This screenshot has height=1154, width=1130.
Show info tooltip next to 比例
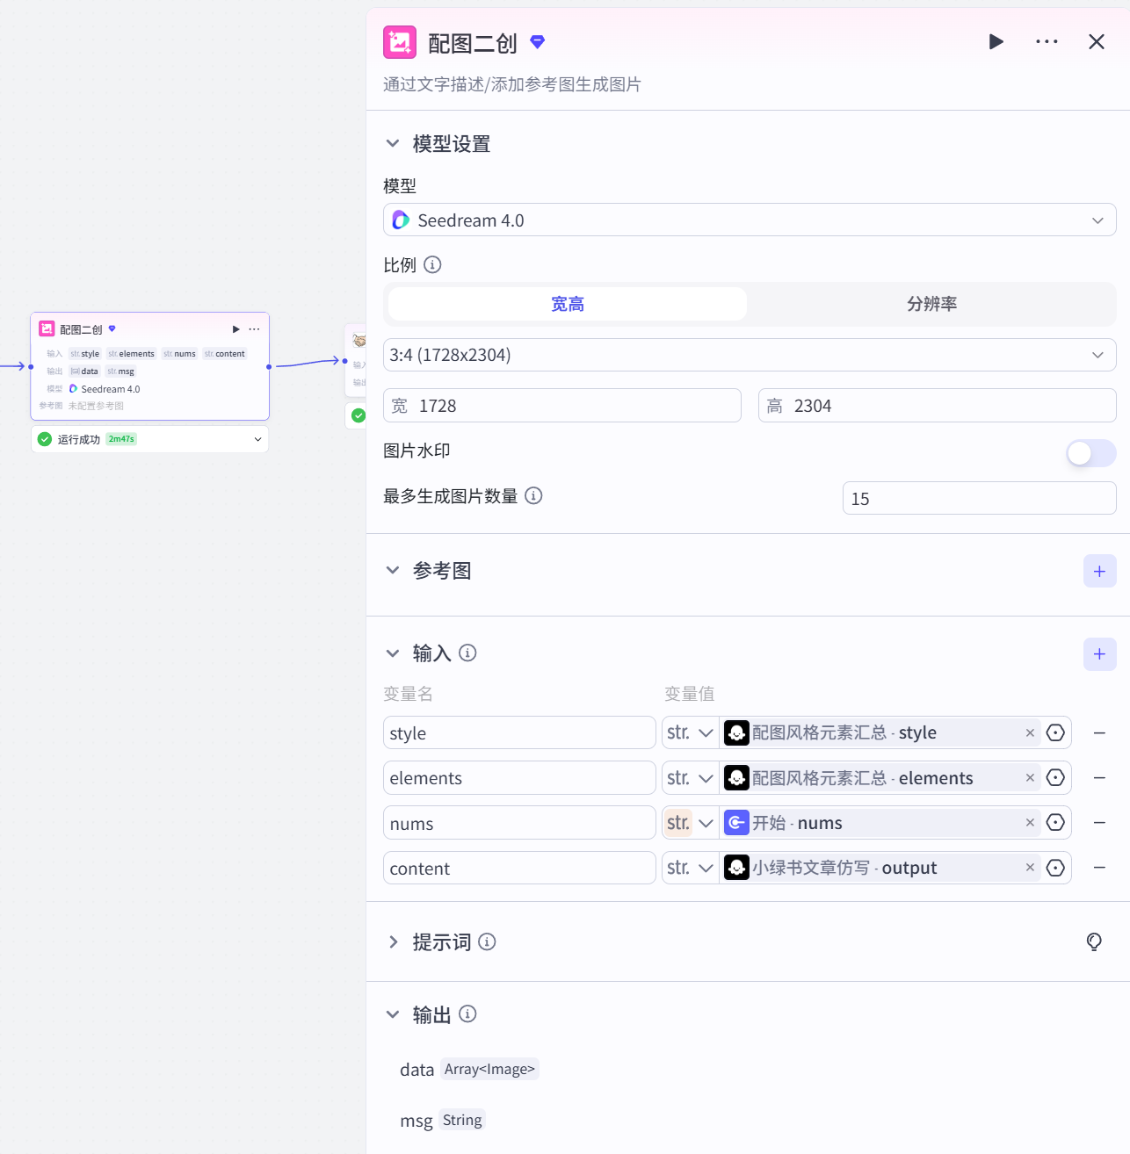(x=432, y=264)
